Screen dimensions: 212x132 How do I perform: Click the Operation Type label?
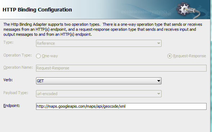[17, 55]
